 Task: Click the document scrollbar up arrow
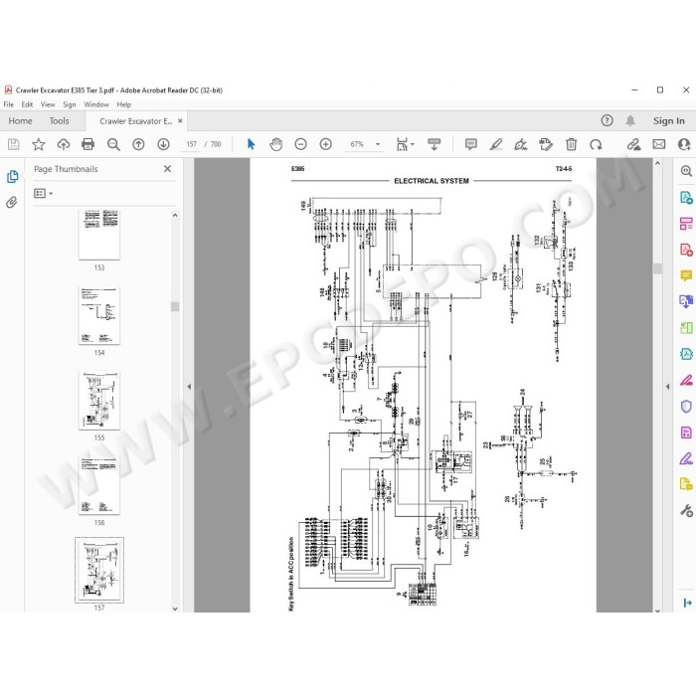[x=658, y=163]
